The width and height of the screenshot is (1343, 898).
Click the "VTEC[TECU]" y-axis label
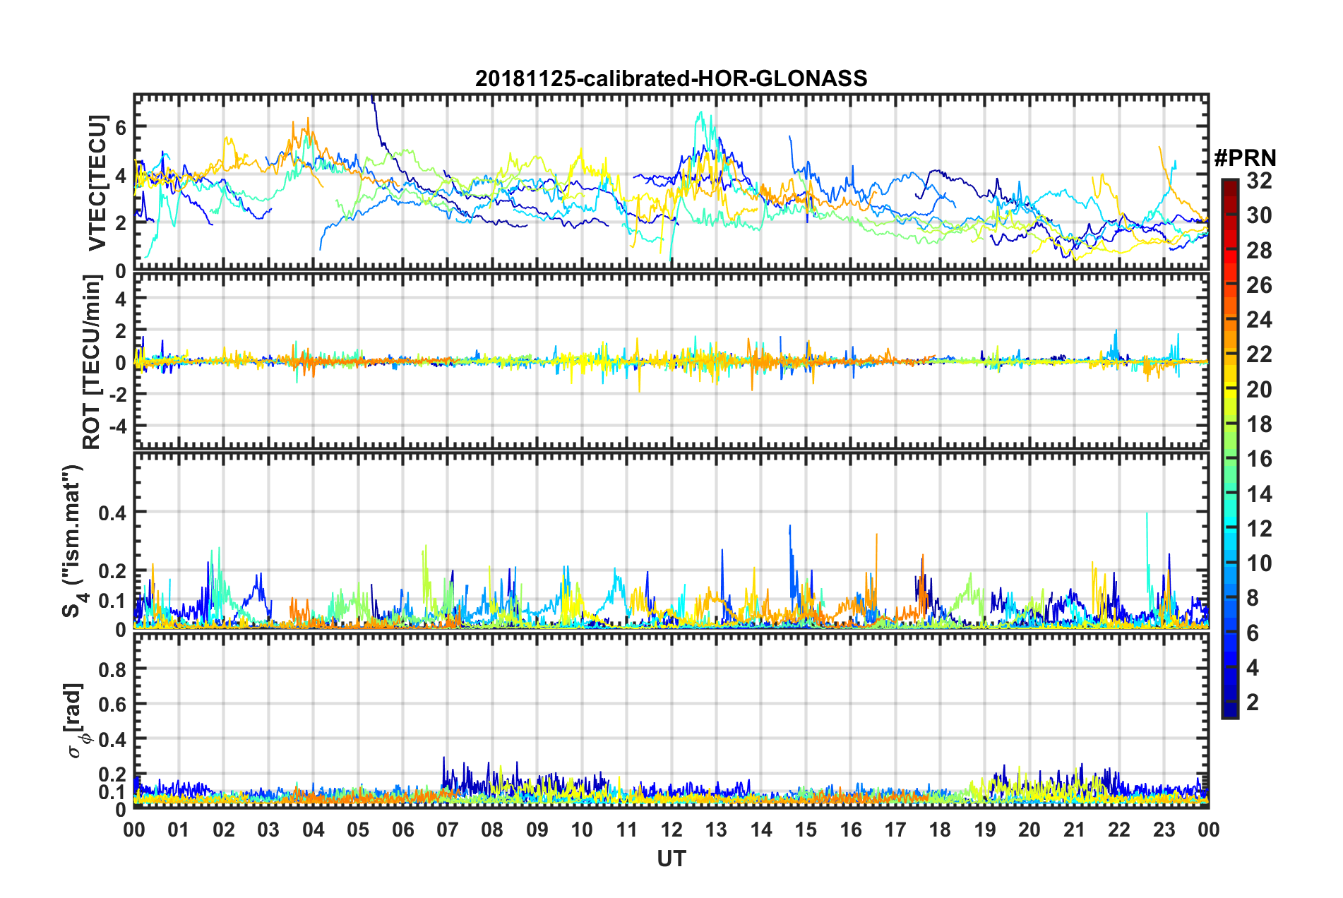97,183
